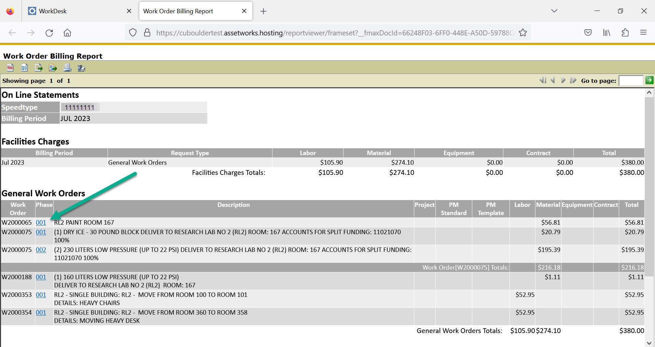Screen dimensions: 655x347
Task: Click inside the Go to page input field
Action: click(631, 80)
